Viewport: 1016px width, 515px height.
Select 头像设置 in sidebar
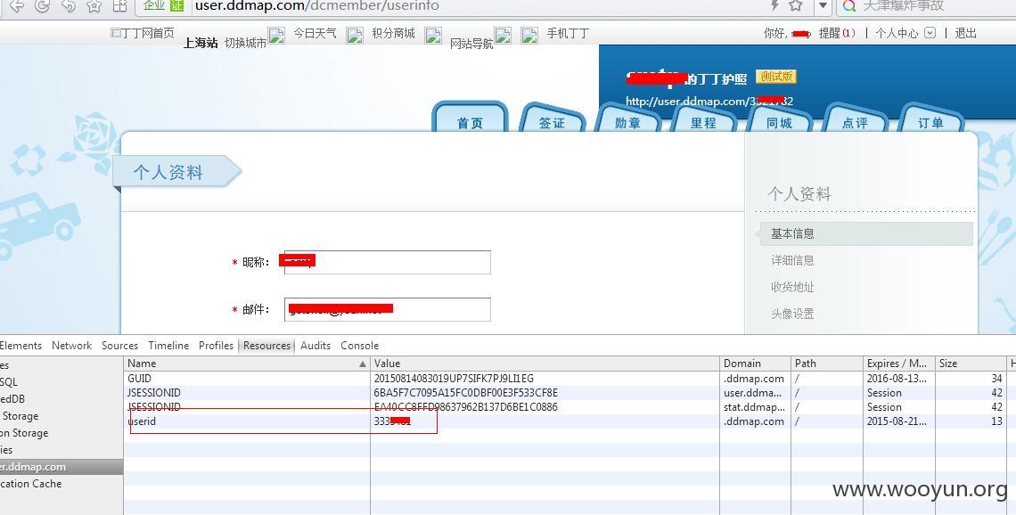[792, 314]
